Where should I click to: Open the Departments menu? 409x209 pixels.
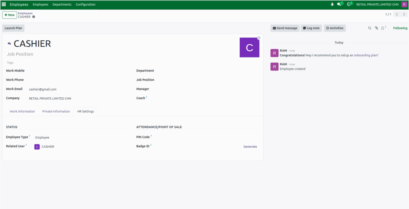(62, 4)
